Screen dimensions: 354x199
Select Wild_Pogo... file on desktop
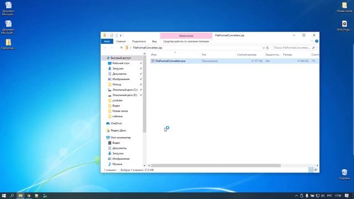point(344,25)
